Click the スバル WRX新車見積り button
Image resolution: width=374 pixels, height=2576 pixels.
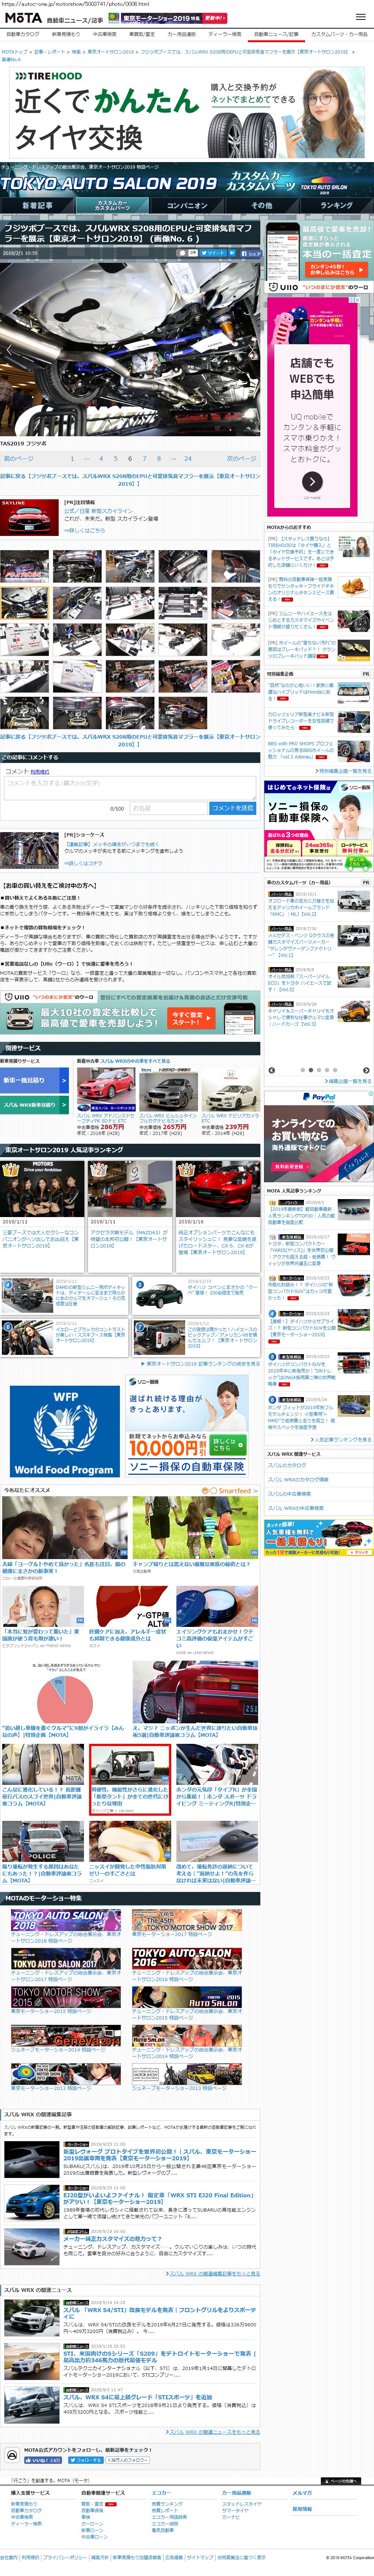tap(34, 1105)
